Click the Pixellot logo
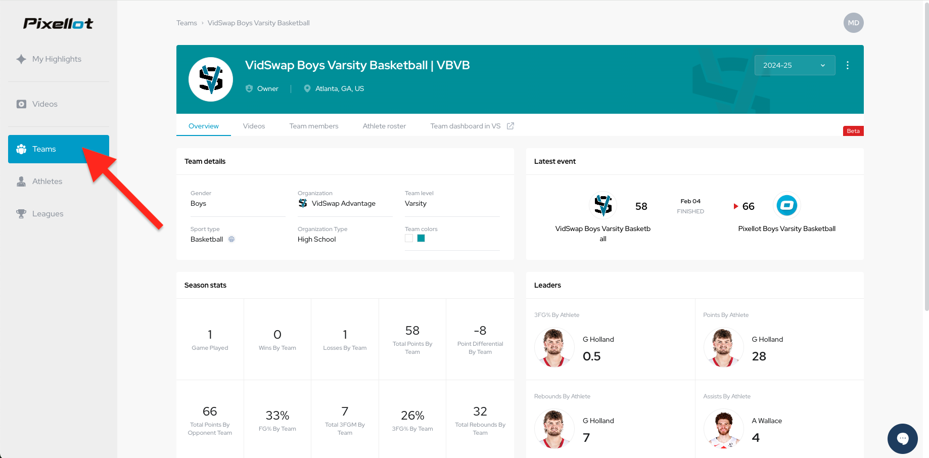 point(58,23)
